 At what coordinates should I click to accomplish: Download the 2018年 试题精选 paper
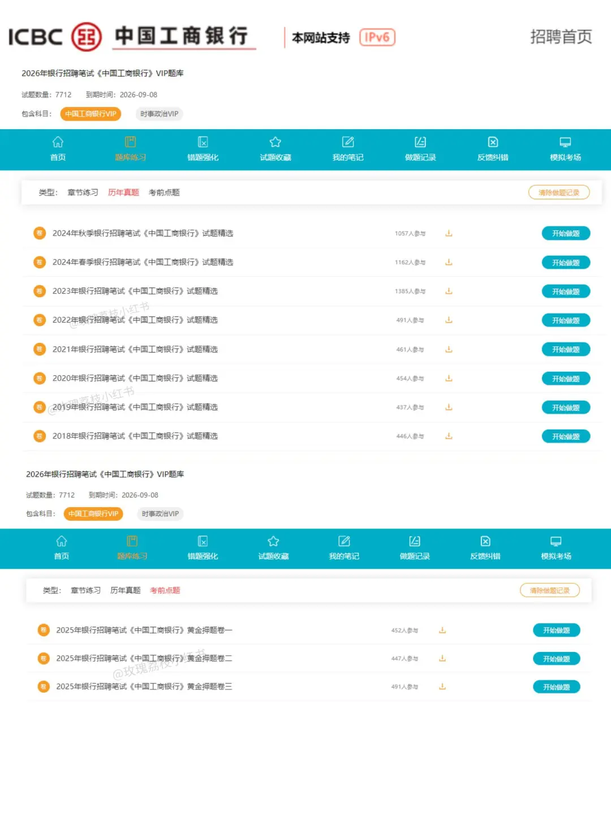pos(449,436)
